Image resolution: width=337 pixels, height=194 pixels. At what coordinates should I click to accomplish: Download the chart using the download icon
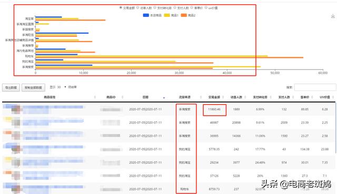pyautogui.click(x=333, y=16)
